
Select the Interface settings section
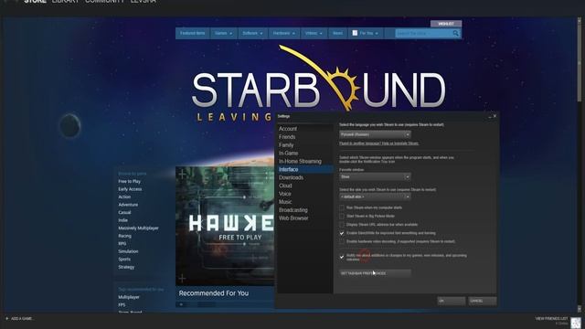[x=304, y=169]
